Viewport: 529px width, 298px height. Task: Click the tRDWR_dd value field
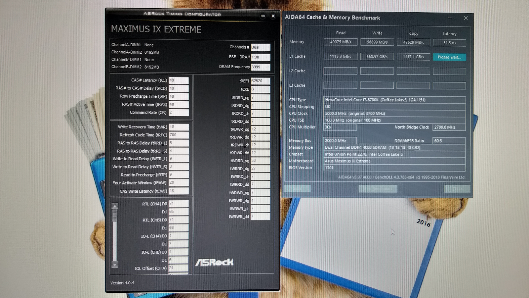click(261, 153)
